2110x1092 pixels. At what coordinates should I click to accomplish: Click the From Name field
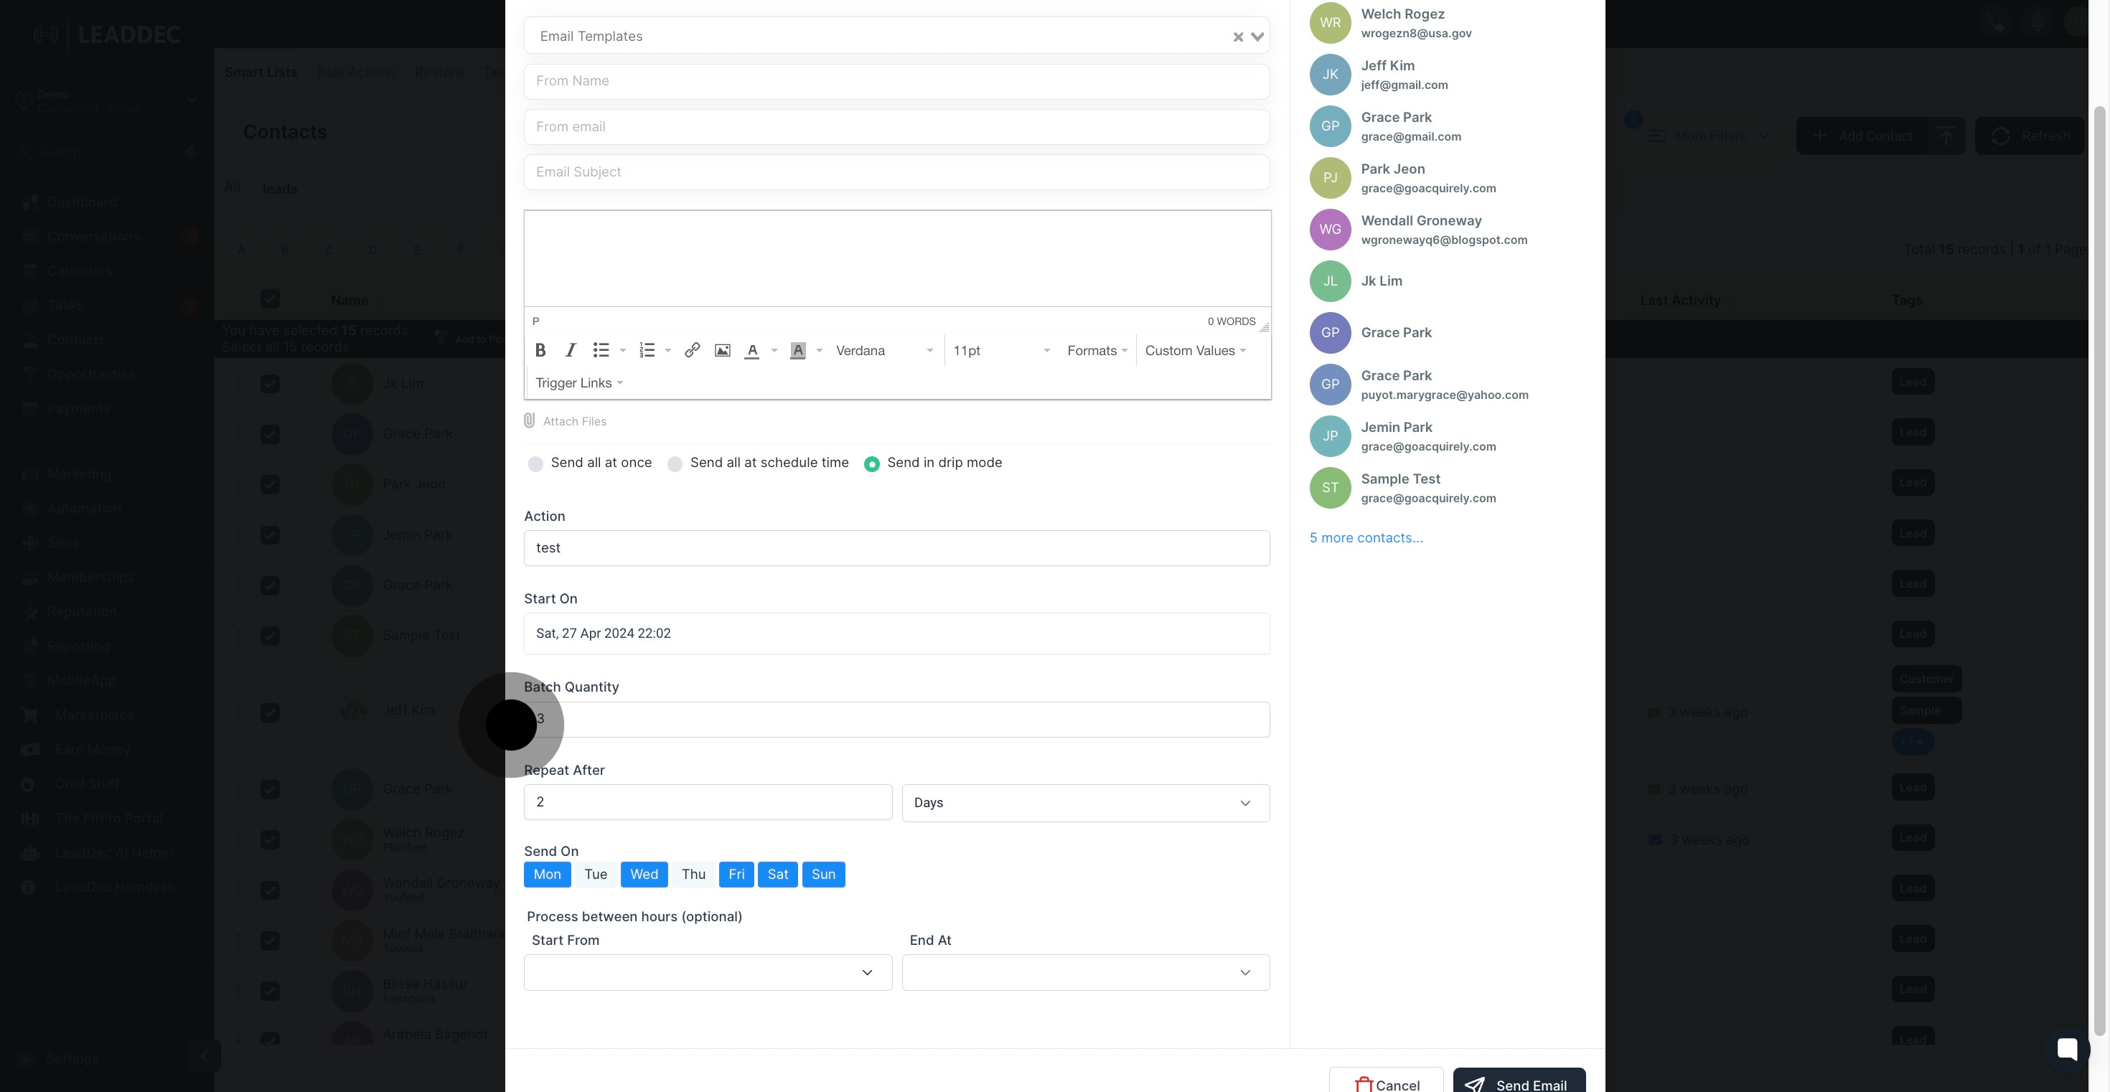pos(897,81)
